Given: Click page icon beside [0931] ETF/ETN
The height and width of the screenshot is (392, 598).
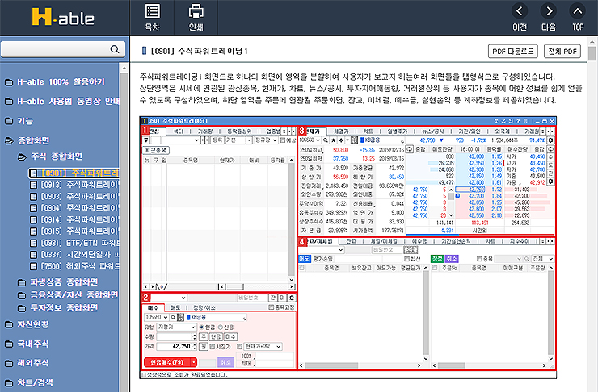Looking at the screenshot, I should click(34, 243).
